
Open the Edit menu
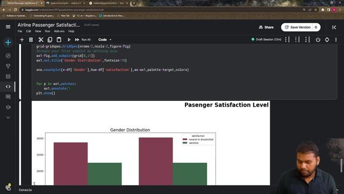[28, 31]
